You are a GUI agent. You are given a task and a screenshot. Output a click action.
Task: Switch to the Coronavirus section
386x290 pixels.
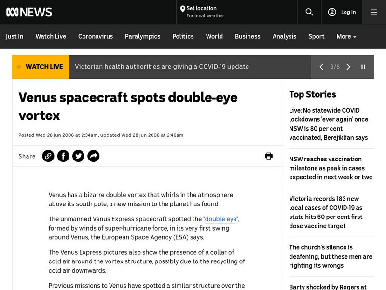(96, 36)
